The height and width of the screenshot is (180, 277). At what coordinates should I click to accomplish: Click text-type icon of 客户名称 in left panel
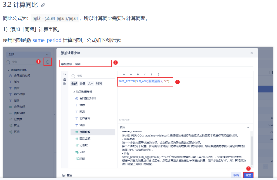click(11, 94)
